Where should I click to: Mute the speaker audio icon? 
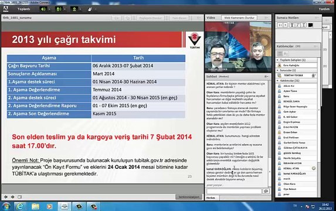coord(43,9)
